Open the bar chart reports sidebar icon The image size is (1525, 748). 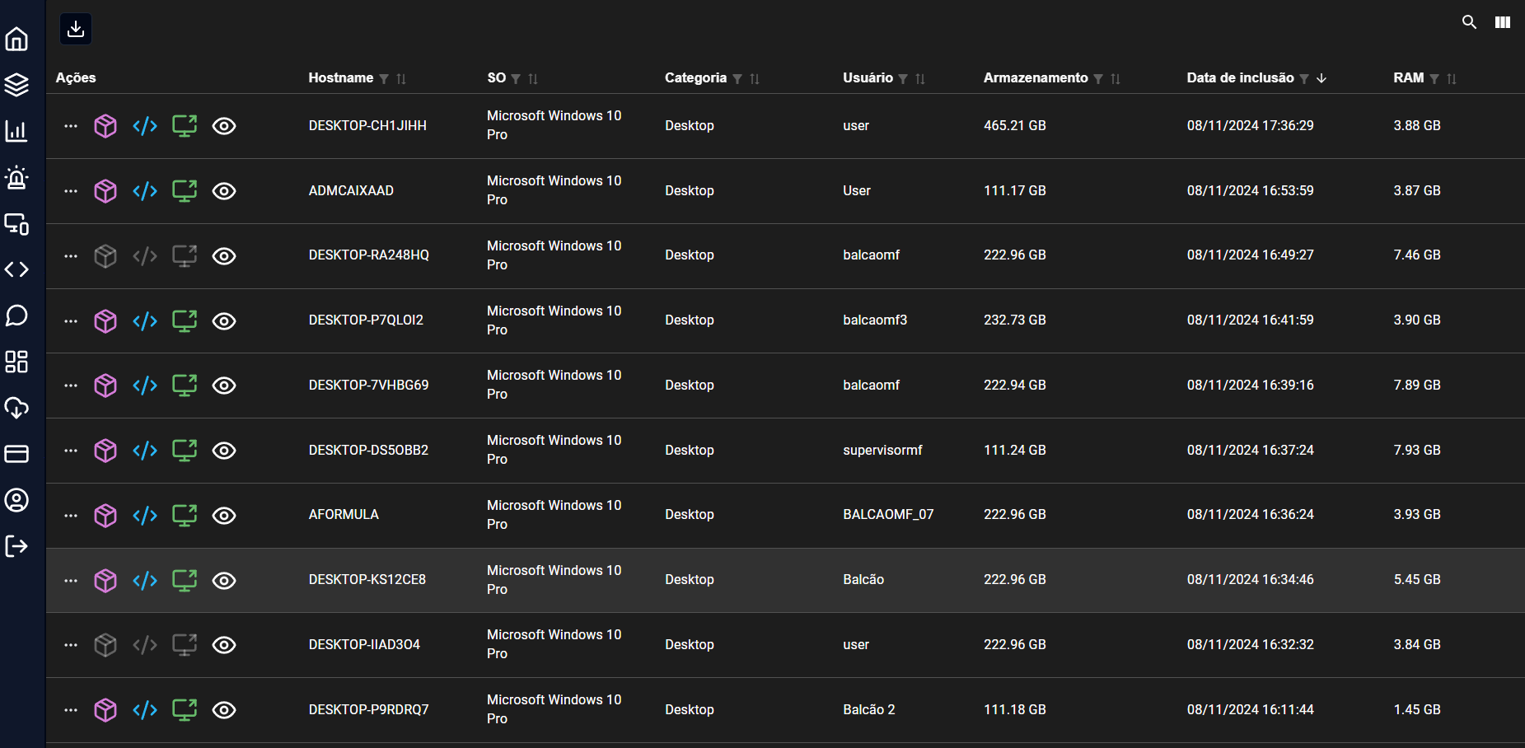[x=16, y=131]
